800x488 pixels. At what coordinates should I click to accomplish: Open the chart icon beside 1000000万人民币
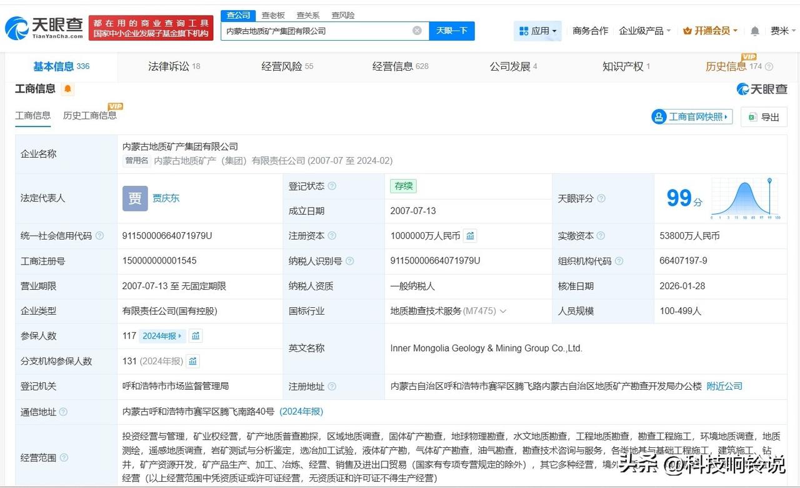470,236
